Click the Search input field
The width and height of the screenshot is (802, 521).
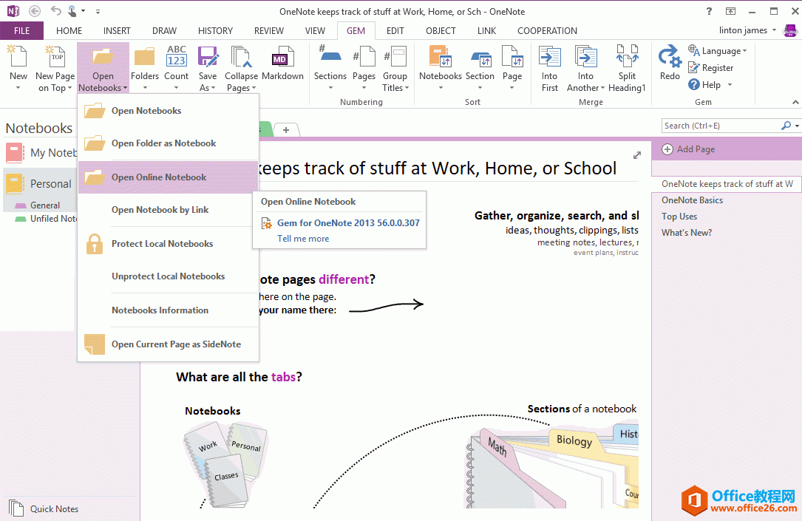[x=720, y=126]
